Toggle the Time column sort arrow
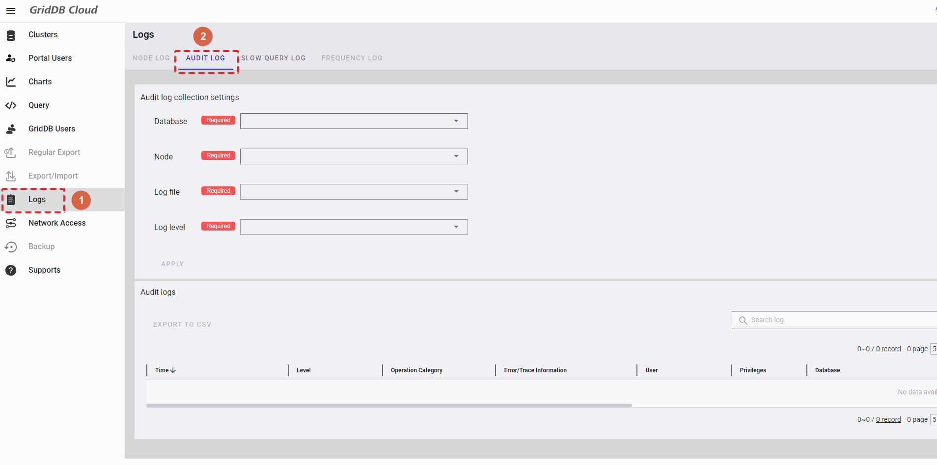Screen dimensions: 937x465 point(173,370)
